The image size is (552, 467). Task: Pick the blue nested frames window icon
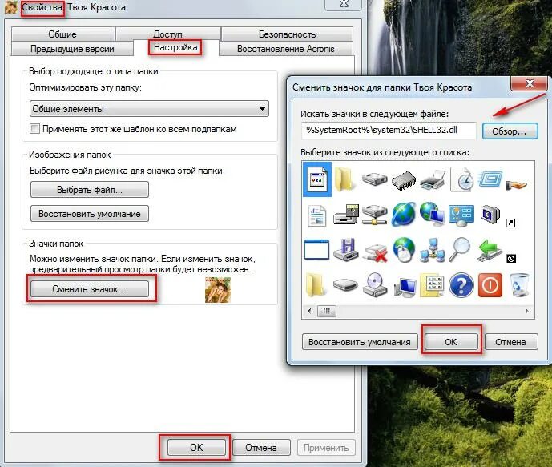[x=490, y=179]
